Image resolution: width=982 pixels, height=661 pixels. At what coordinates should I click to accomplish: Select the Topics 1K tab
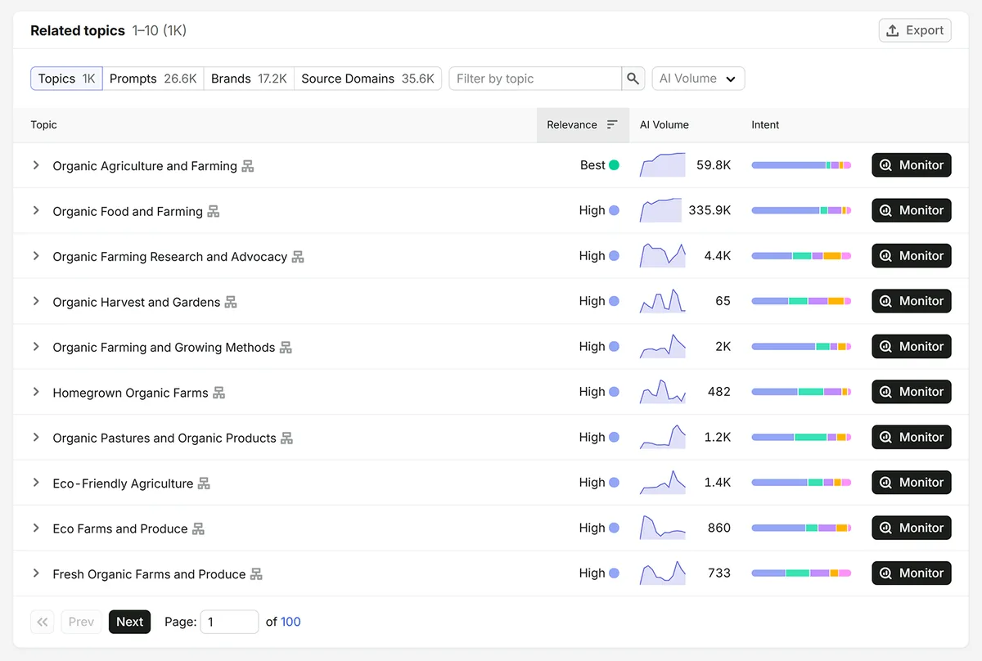(66, 79)
